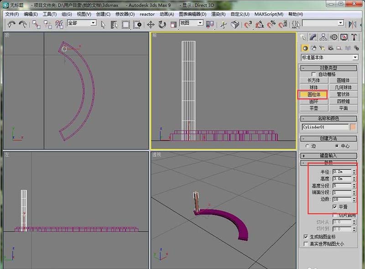Enable the 自动栅格 checkbox
365x269 pixels.
pos(313,74)
